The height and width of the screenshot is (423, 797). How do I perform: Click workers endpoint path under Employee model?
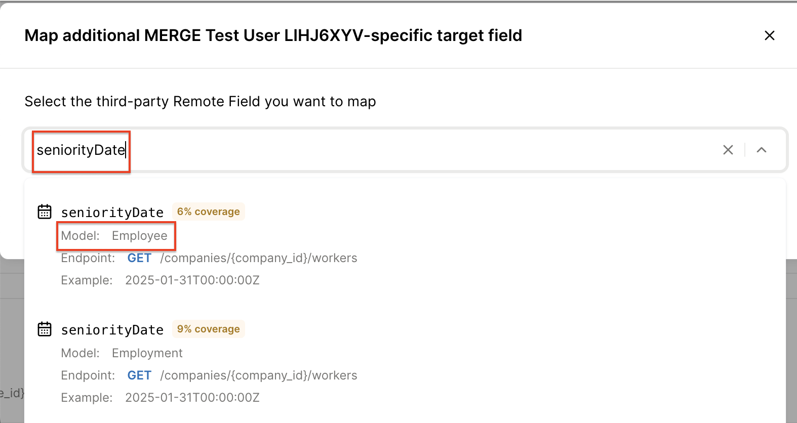pos(259,258)
